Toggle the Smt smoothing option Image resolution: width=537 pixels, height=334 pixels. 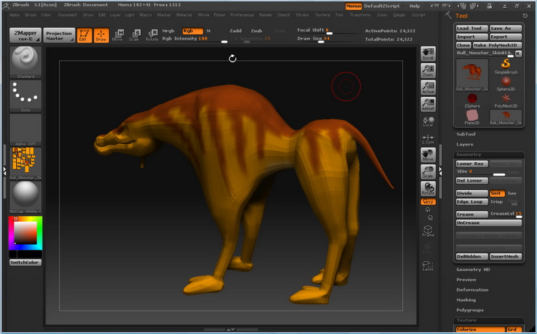click(496, 193)
